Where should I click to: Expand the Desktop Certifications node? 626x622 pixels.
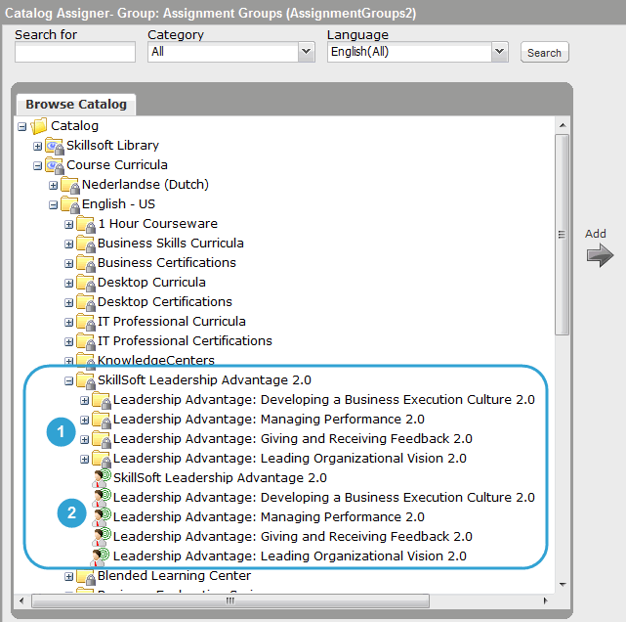[x=68, y=303]
